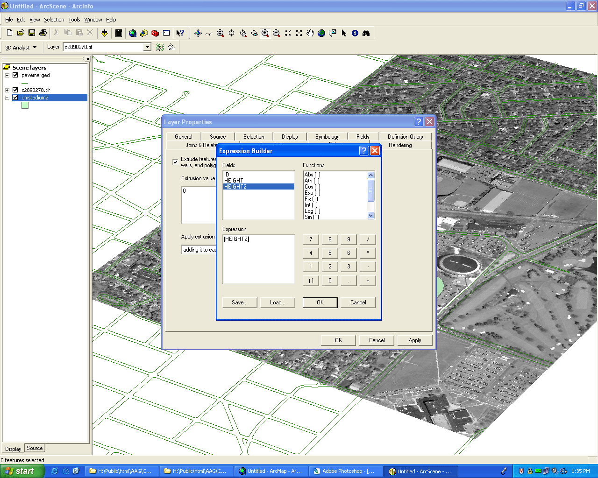Click the umstadium2 green symbol swatch
The width and height of the screenshot is (598, 478).
click(x=25, y=105)
